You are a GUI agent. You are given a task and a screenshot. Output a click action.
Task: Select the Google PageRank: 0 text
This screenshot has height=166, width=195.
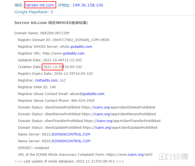tap(34, 12)
